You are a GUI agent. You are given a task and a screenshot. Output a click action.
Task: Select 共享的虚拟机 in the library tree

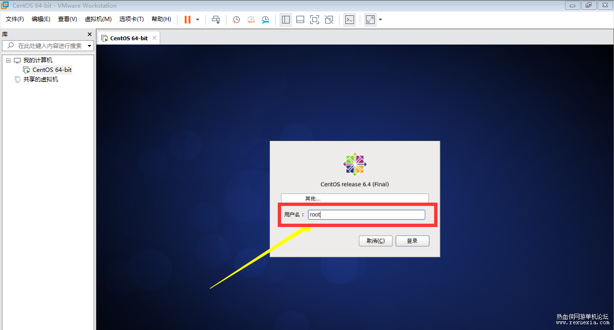pos(41,80)
